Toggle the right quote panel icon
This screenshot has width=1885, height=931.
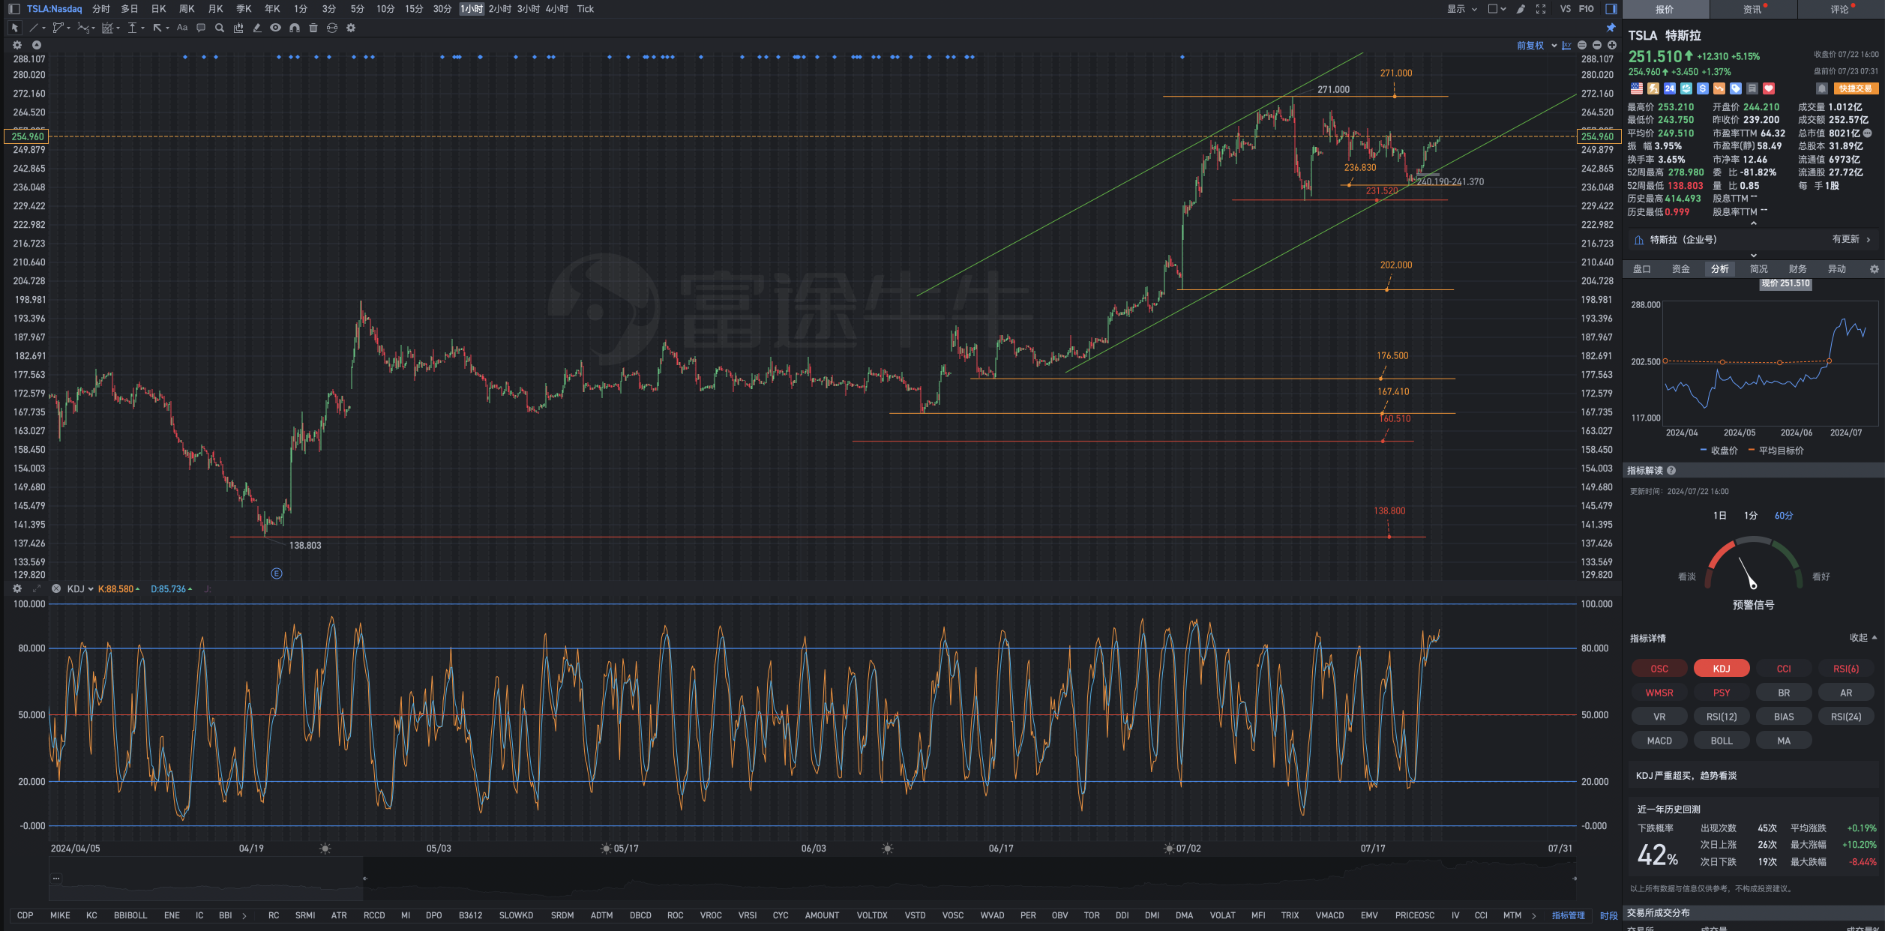click(1611, 9)
